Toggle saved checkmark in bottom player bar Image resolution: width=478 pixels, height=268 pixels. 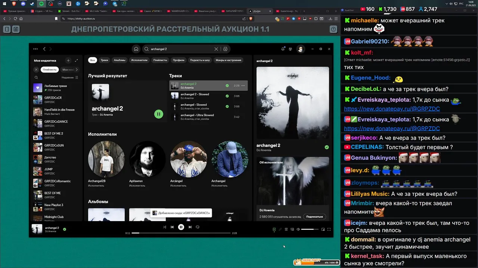point(65,229)
